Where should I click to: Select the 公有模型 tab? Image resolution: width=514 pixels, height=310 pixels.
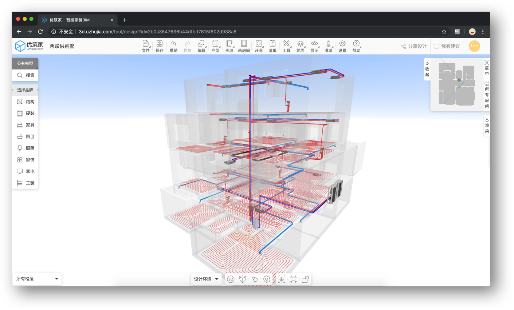click(25, 63)
